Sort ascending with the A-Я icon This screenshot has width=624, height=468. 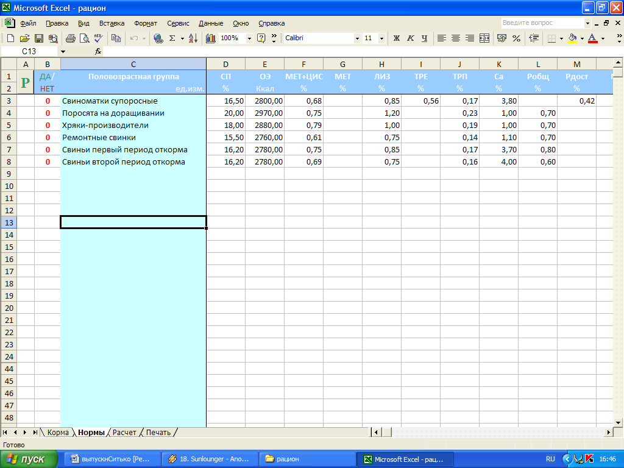[193, 38]
